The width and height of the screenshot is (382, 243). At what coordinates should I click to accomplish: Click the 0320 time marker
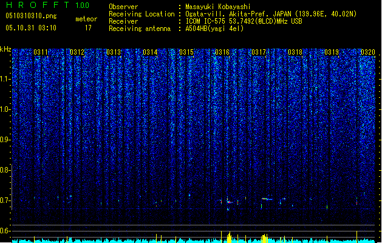(368, 52)
